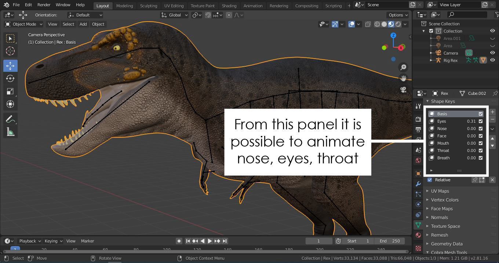This screenshot has width=499, height=263.
Task: Toggle auto keying record button
Action: point(179,241)
